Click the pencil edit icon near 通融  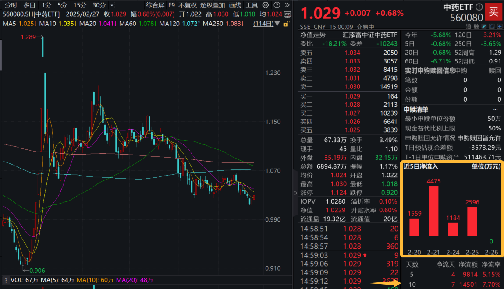pyautogui.click(x=483, y=26)
